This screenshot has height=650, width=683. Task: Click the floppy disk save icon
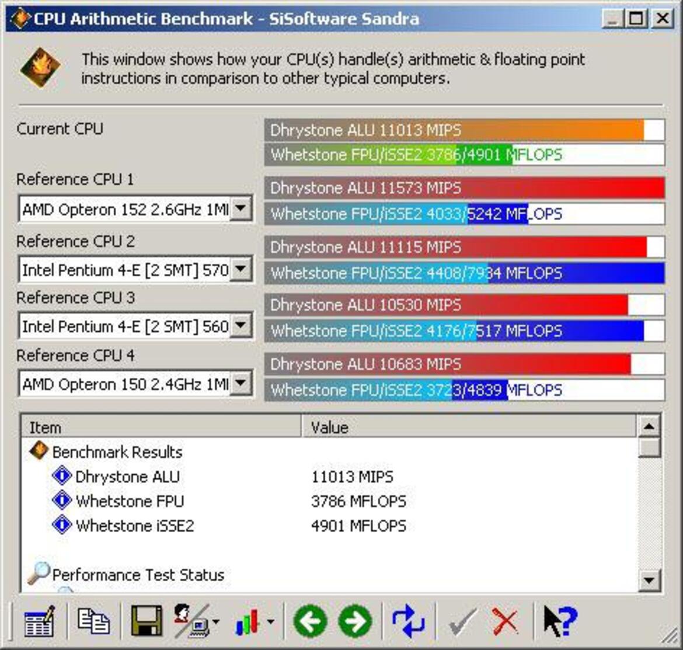[147, 621]
